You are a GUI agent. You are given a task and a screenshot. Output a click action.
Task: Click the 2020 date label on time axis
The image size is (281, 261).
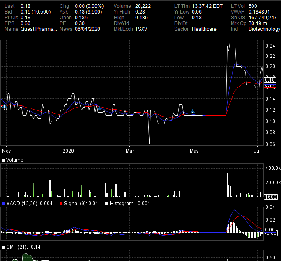[x=68, y=151]
